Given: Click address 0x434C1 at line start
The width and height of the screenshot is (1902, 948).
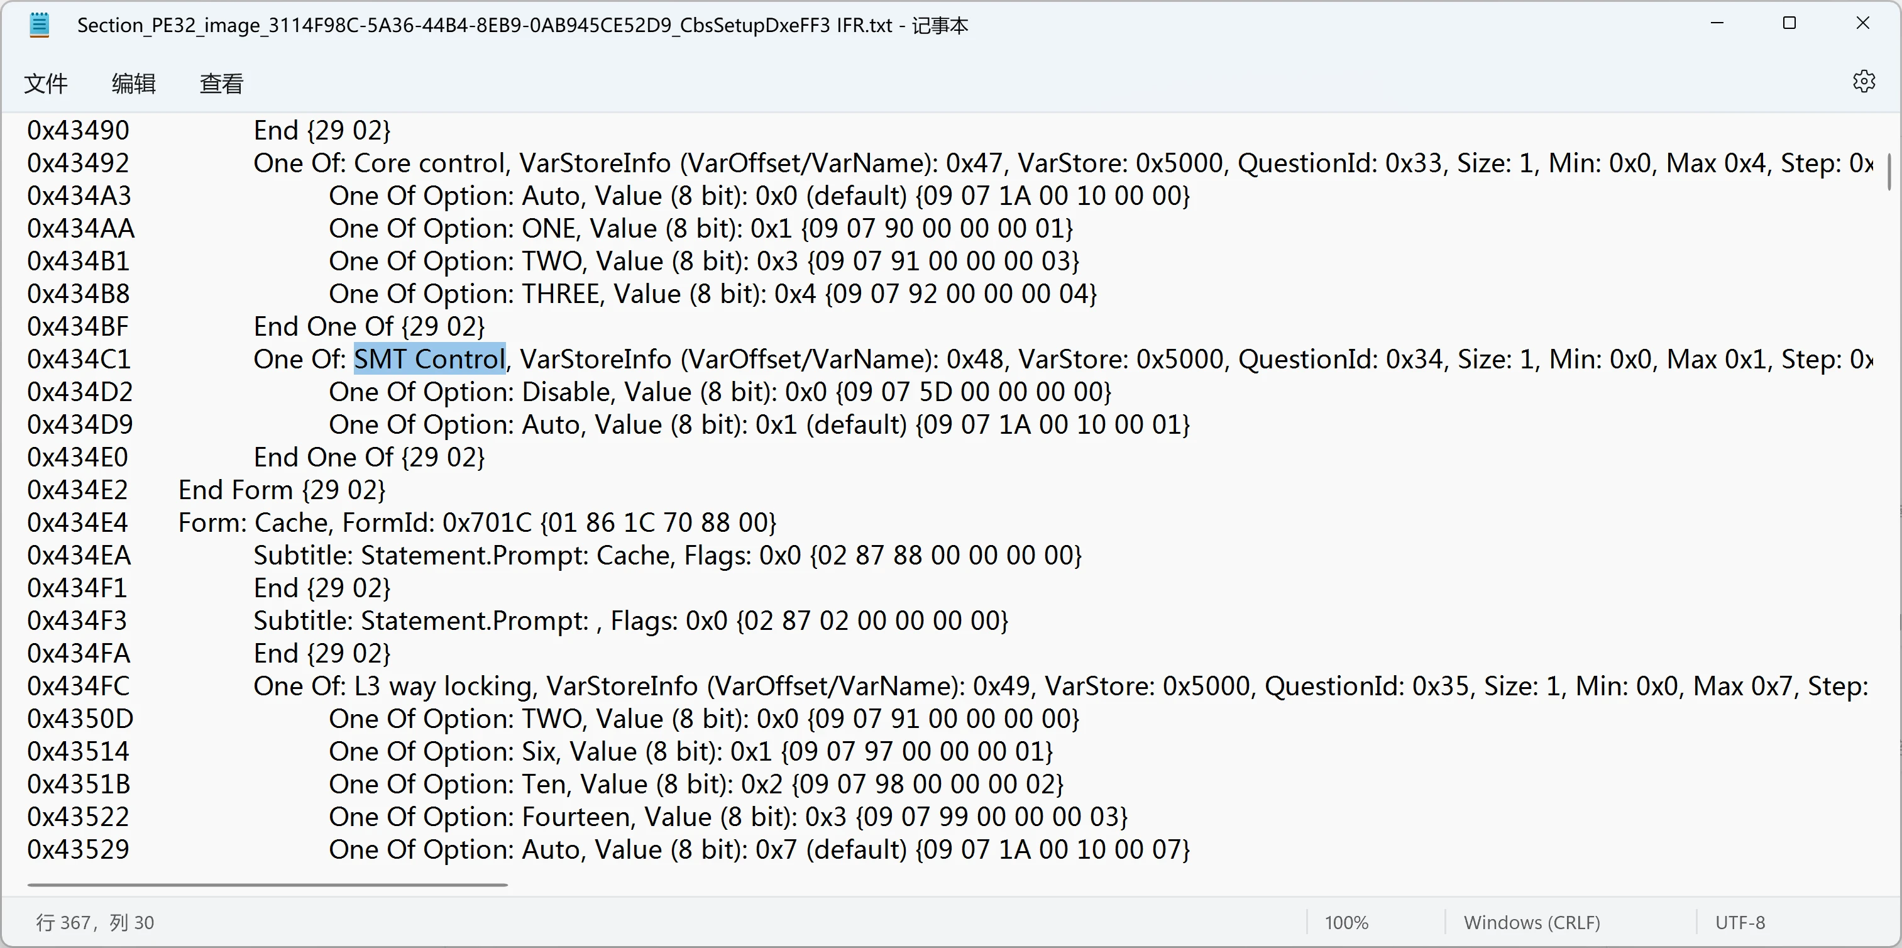Looking at the screenshot, I should coord(79,359).
